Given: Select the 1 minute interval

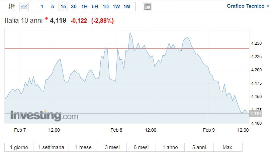Looking at the screenshot, I should pyautogui.click(x=42, y=6).
